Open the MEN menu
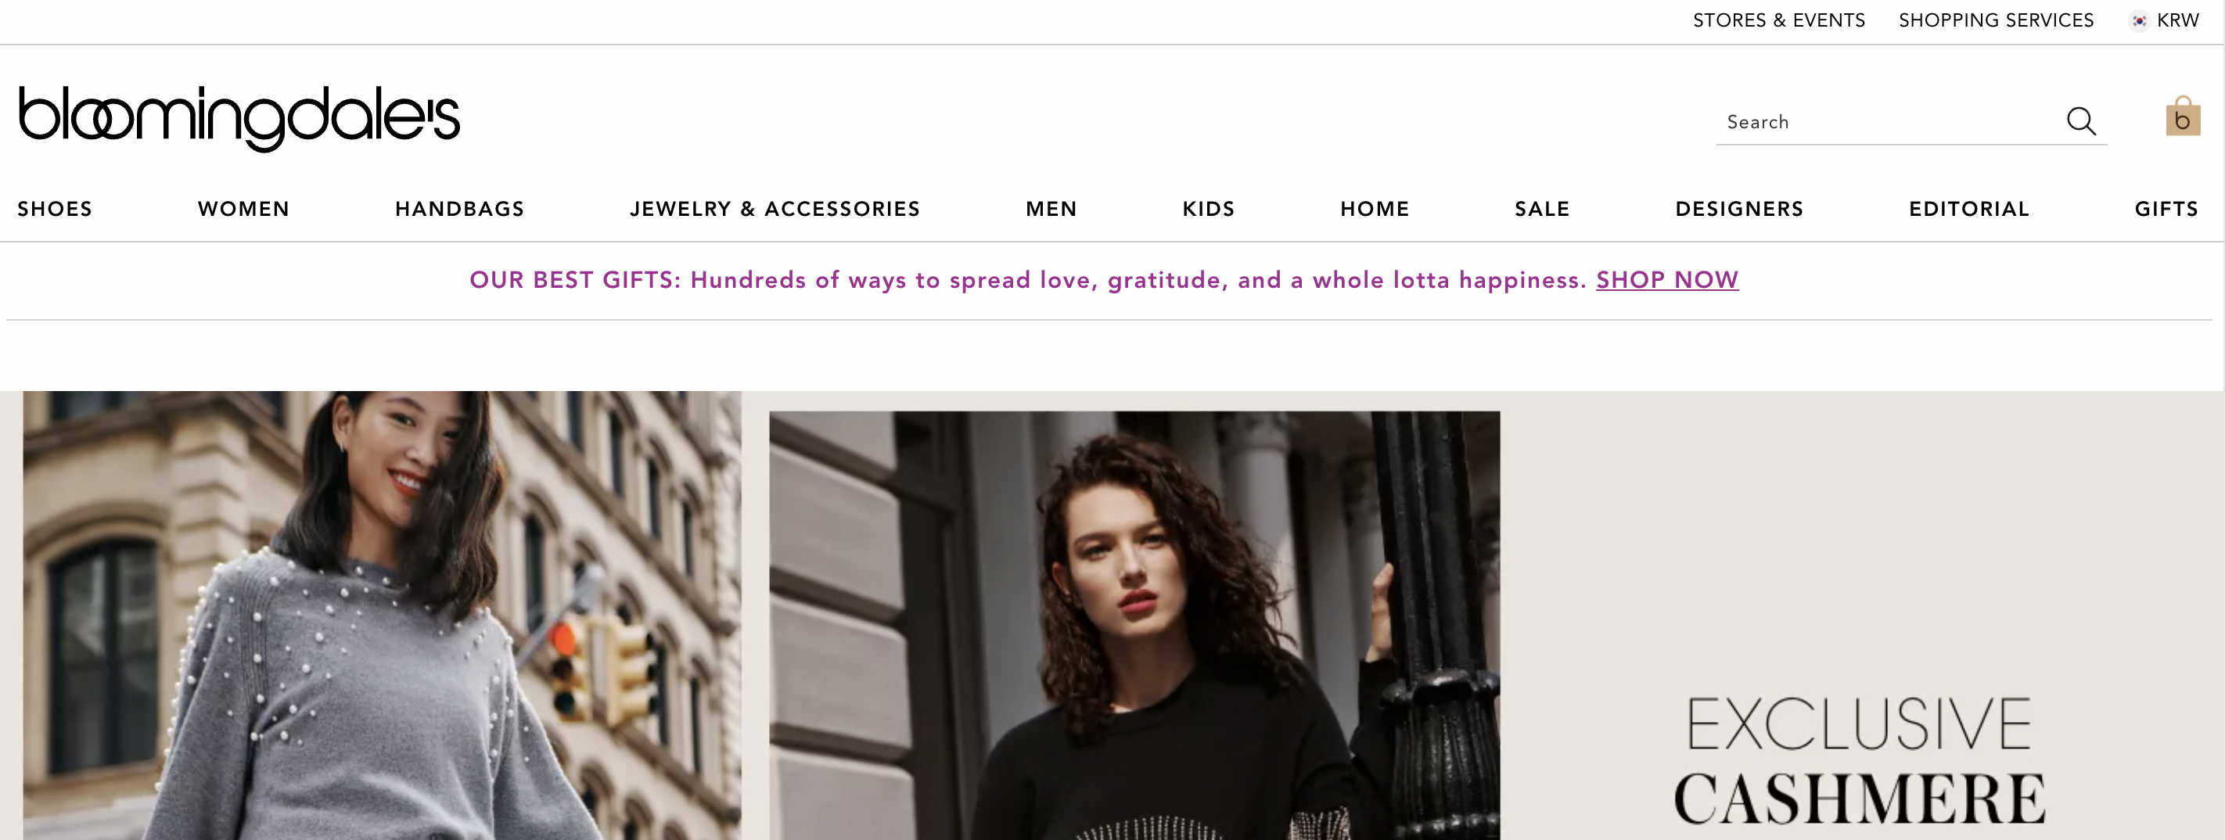 [1051, 209]
